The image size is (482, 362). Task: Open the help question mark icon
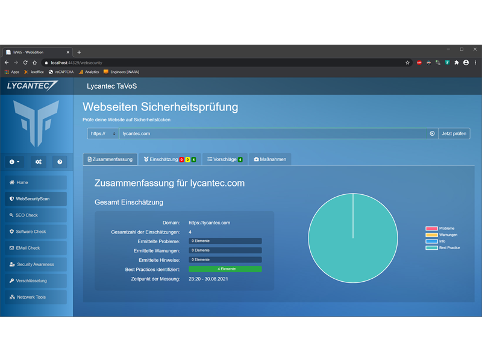click(x=60, y=162)
